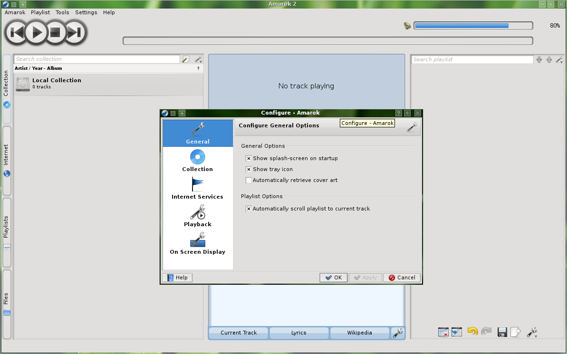Viewport: 567px width, 354px height.
Task: Open the Lyrics applet tab
Action: 298,333
